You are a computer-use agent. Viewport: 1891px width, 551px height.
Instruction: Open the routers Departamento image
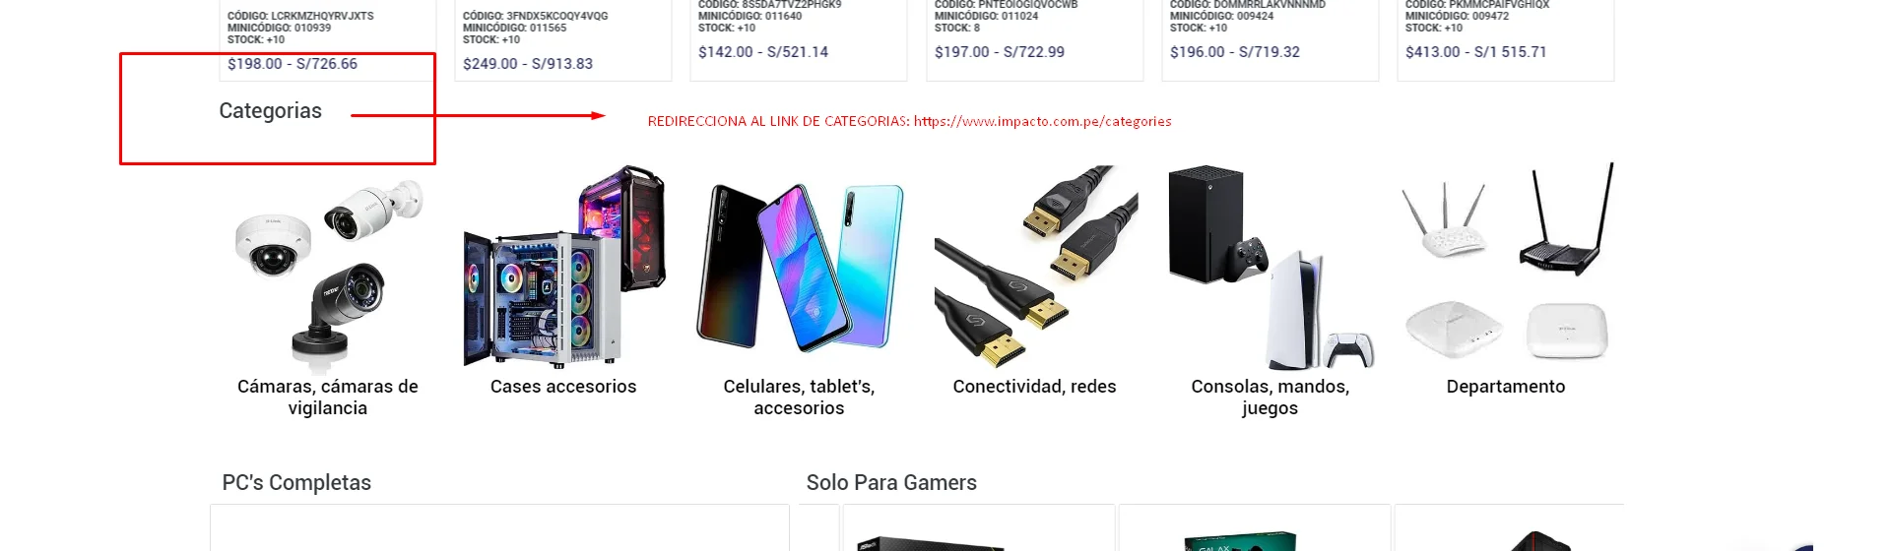1506,263
